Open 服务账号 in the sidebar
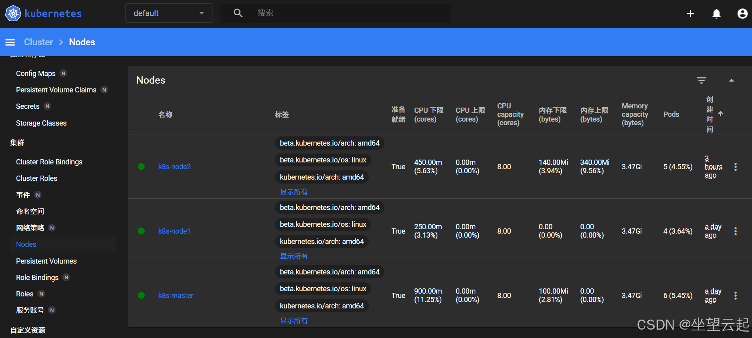The height and width of the screenshot is (338, 752). [x=30, y=310]
